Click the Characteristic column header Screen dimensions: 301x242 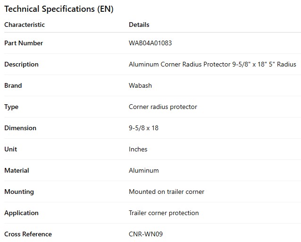tap(25, 25)
